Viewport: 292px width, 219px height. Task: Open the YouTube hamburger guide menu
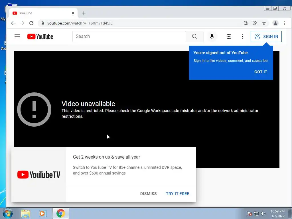click(17, 36)
